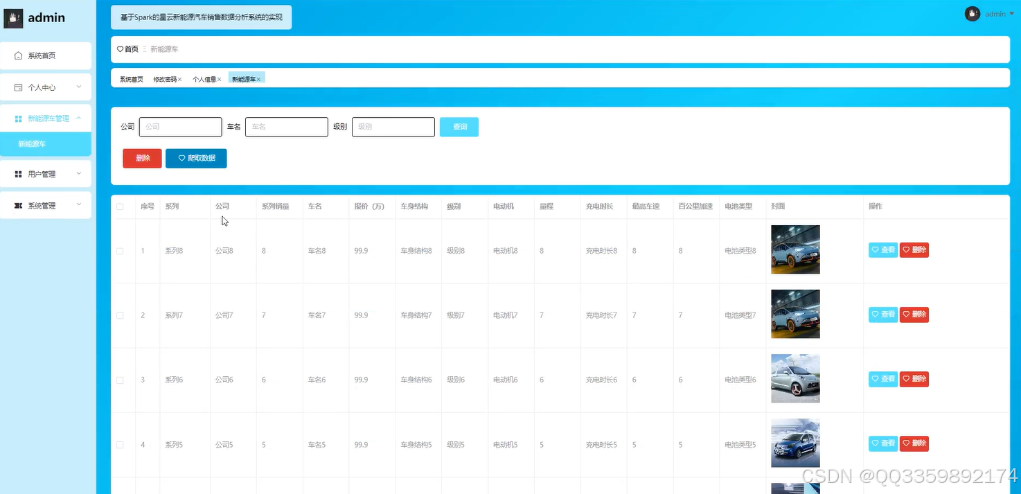
Task: Tick the checkbox for row 系列7
Action: [120, 315]
